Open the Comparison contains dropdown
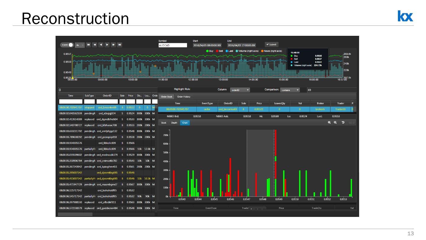Viewport: 426px width, 240px height. (290, 90)
